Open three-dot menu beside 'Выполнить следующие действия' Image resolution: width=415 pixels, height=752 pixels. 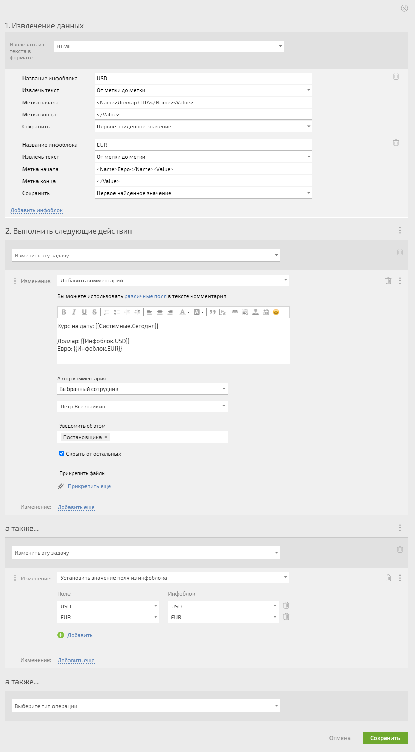400,231
